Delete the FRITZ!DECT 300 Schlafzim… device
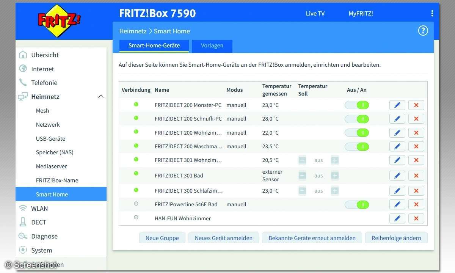The image size is (455, 273). (416, 191)
